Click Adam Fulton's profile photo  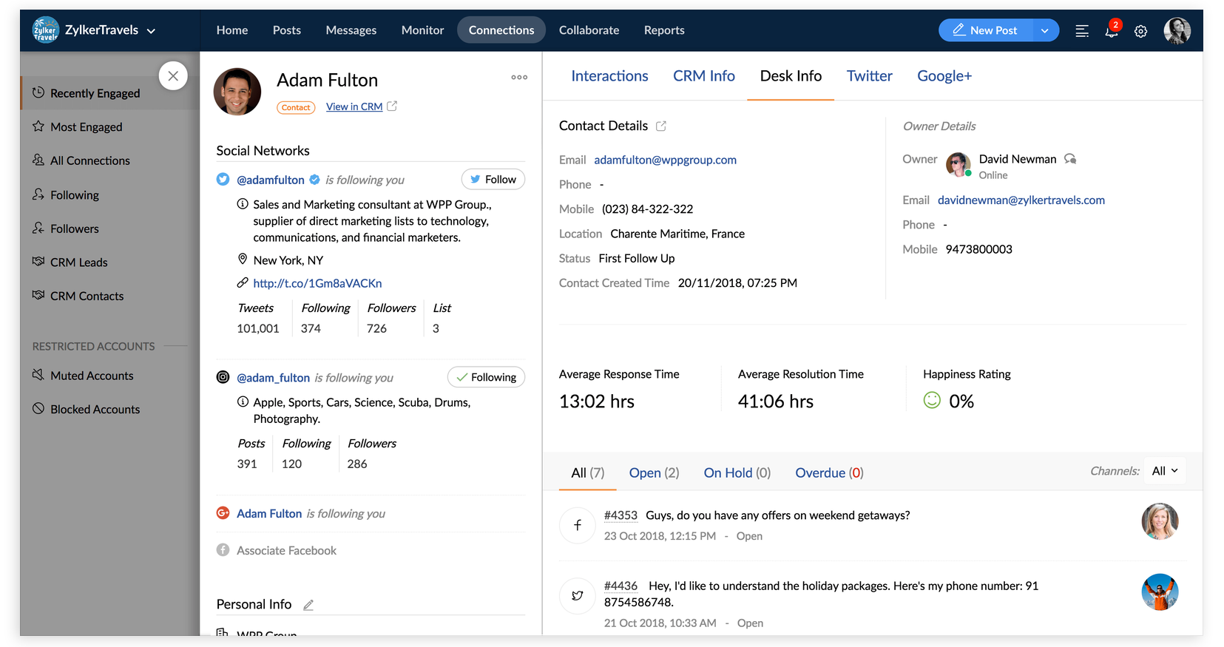237,92
